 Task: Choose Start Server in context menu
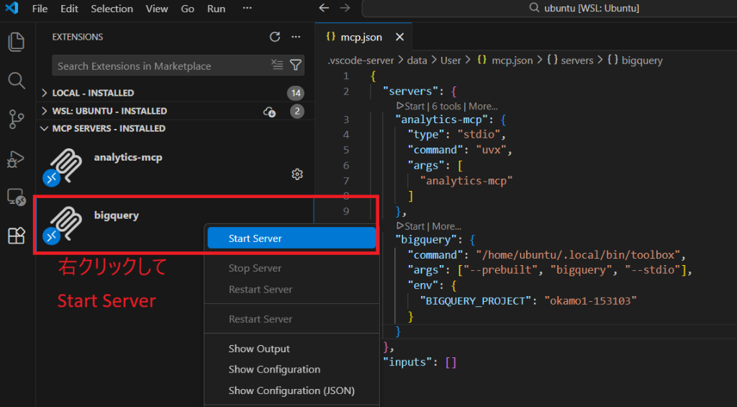click(x=291, y=238)
